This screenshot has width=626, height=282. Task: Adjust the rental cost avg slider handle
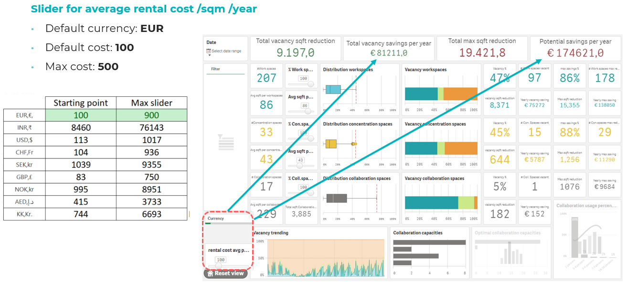(x=219, y=266)
